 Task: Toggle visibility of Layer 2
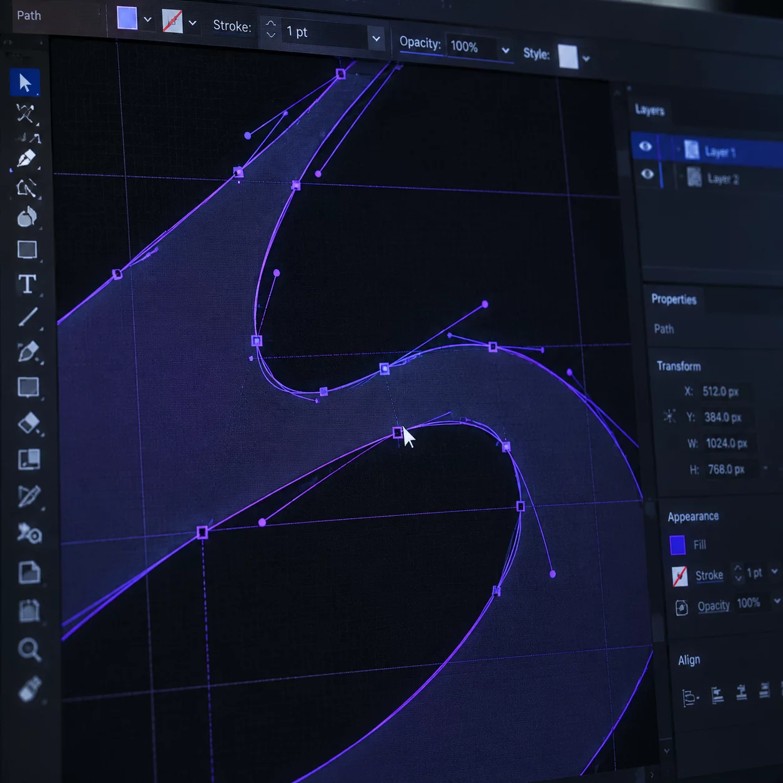[x=648, y=174]
